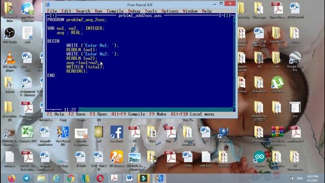This screenshot has width=325, height=183.
Task: Open Google Earth Pro desktop shortcut
Action: (x=295, y=61)
